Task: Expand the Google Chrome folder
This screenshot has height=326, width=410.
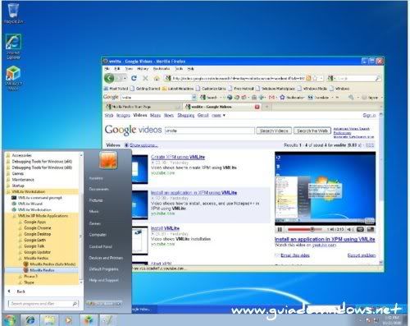Action: pos(38,227)
